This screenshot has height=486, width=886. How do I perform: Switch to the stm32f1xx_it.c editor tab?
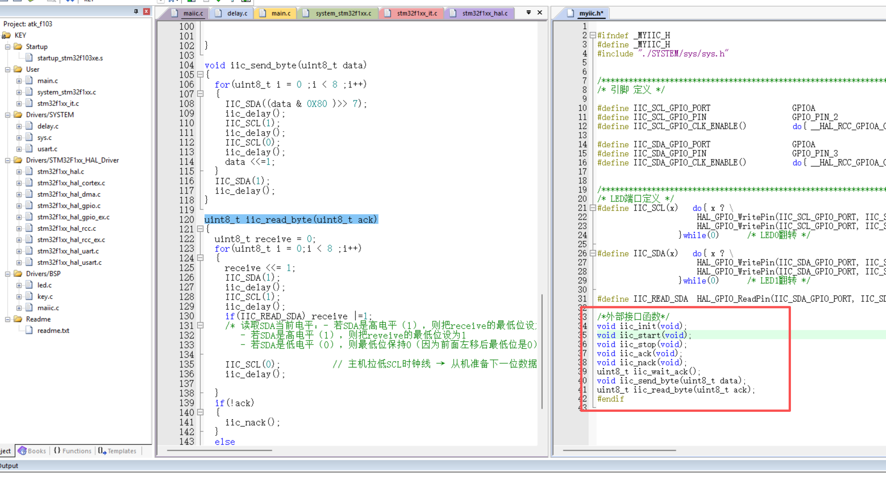pos(416,13)
